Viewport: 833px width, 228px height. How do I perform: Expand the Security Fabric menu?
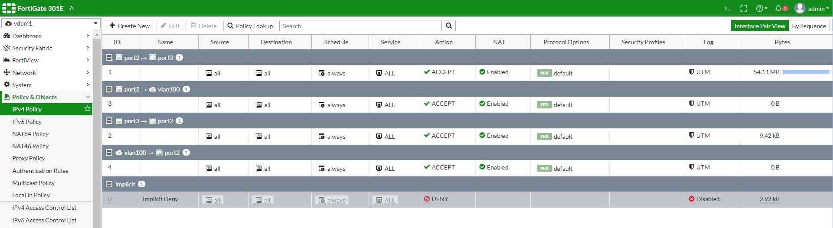(x=46, y=48)
